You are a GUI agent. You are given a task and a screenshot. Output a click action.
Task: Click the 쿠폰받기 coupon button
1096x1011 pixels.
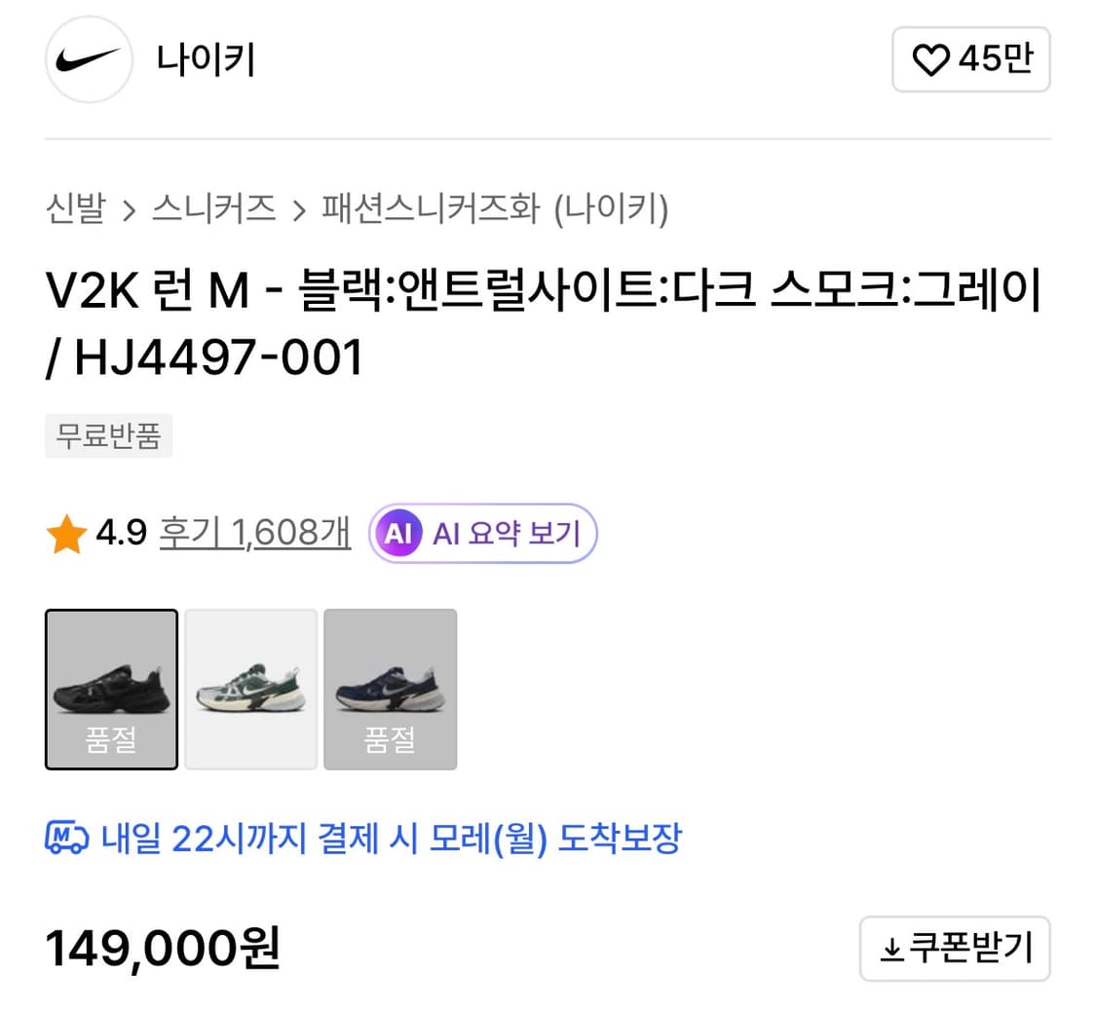(x=955, y=948)
